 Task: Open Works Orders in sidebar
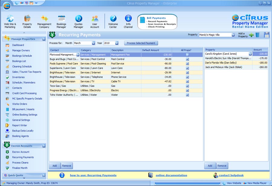click(20, 104)
